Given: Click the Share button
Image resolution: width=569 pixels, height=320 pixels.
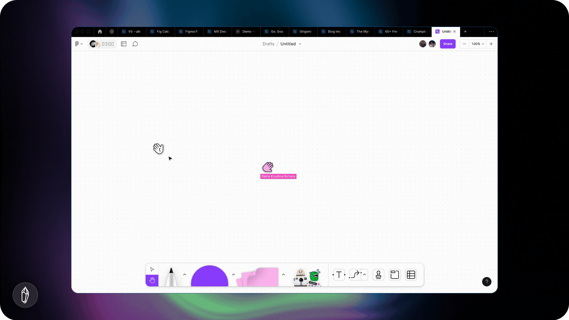Looking at the screenshot, I should tap(447, 44).
